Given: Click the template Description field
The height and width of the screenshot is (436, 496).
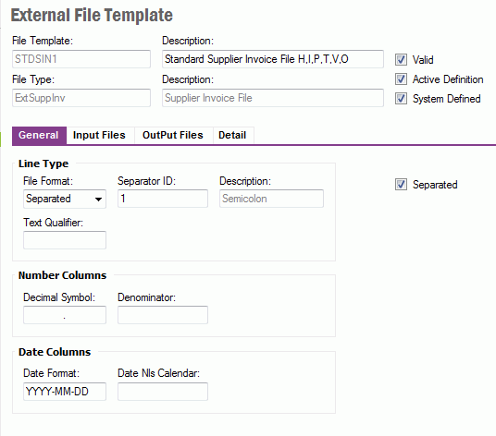Looking at the screenshot, I should click(273, 59).
